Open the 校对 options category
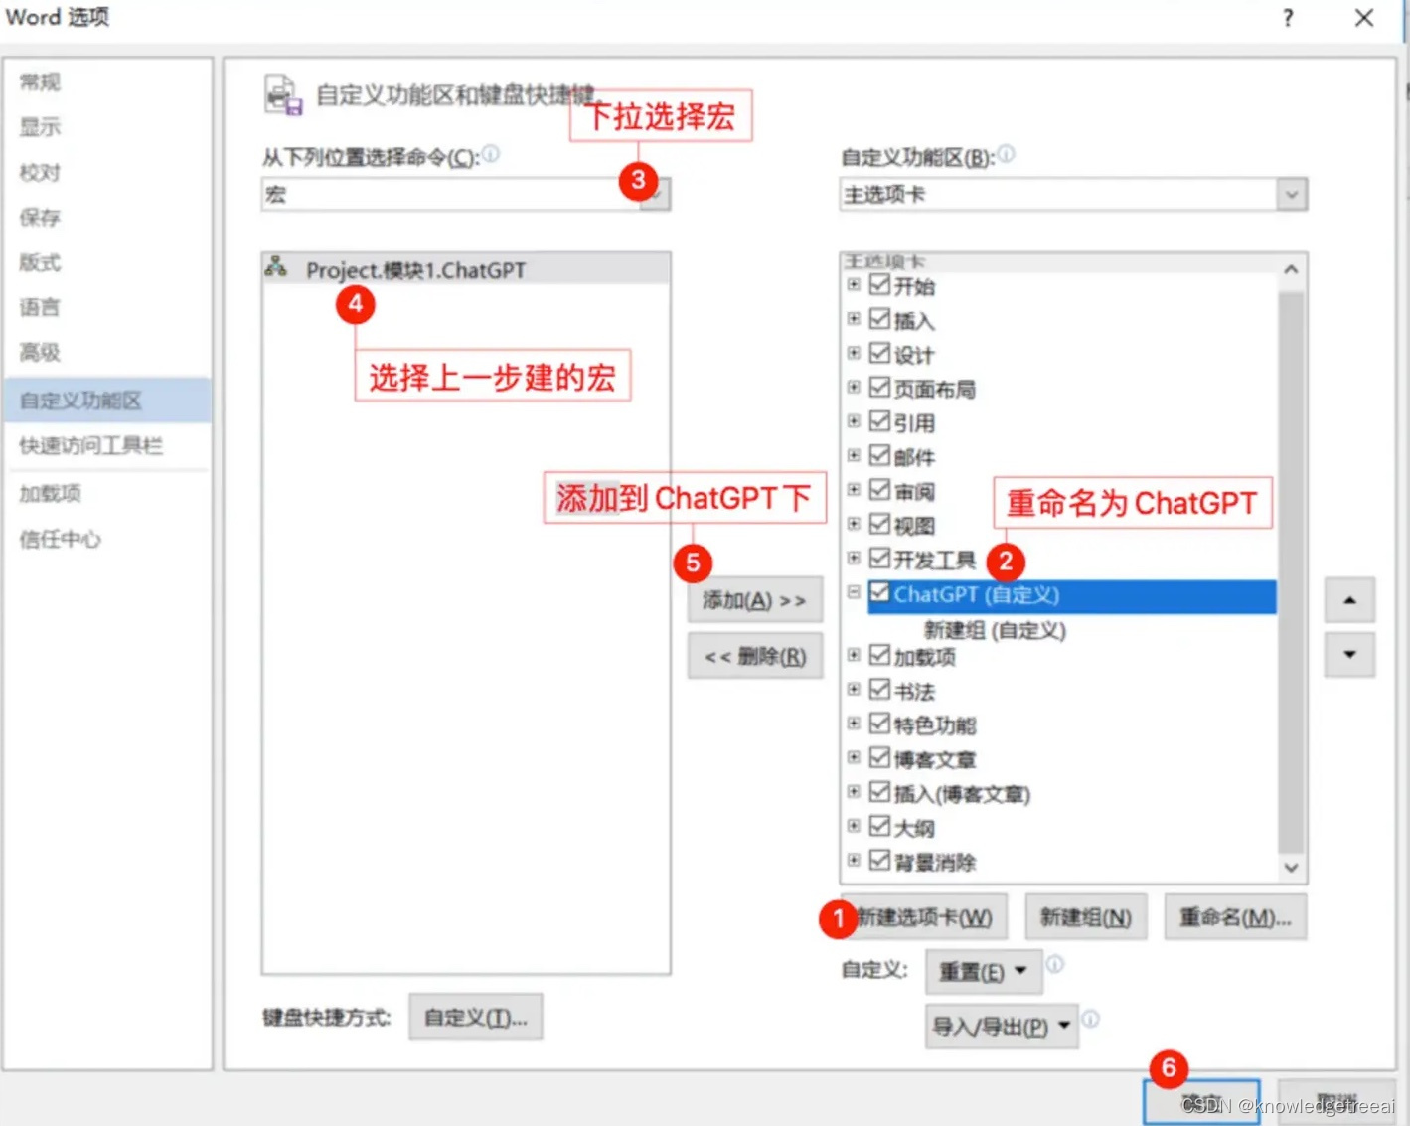Image resolution: width=1410 pixels, height=1126 pixels. pyautogui.click(x=40, y=172)
